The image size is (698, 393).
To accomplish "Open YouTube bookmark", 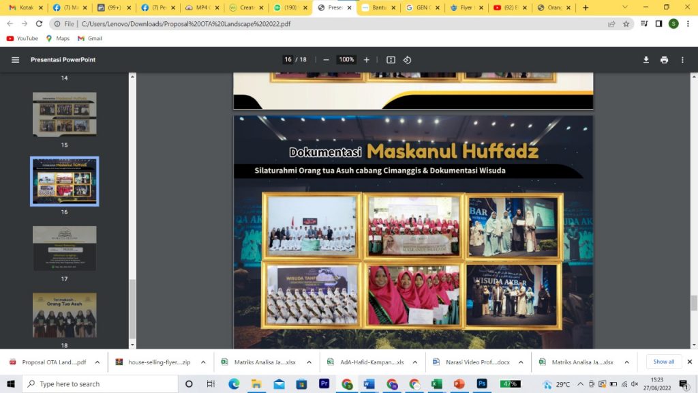I will click(22, 38).
